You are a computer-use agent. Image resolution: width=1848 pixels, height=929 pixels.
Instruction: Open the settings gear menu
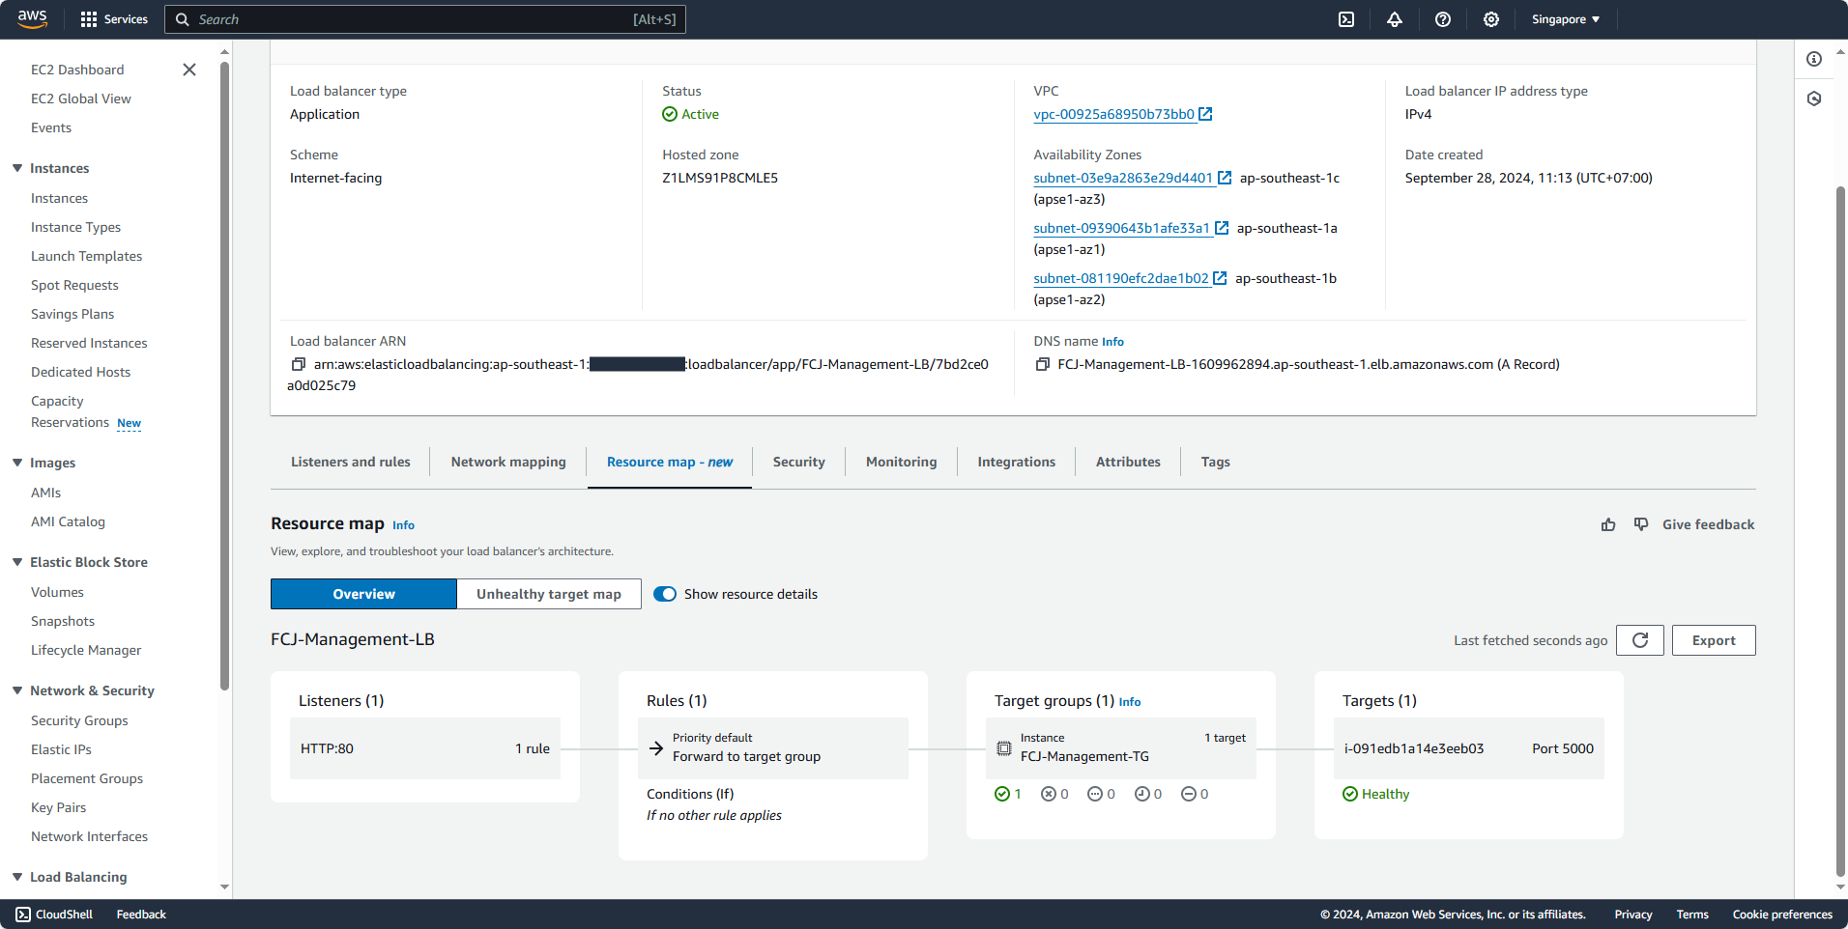[1491, 19]
